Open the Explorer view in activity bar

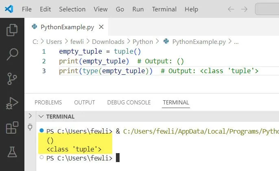coord(12,30)
